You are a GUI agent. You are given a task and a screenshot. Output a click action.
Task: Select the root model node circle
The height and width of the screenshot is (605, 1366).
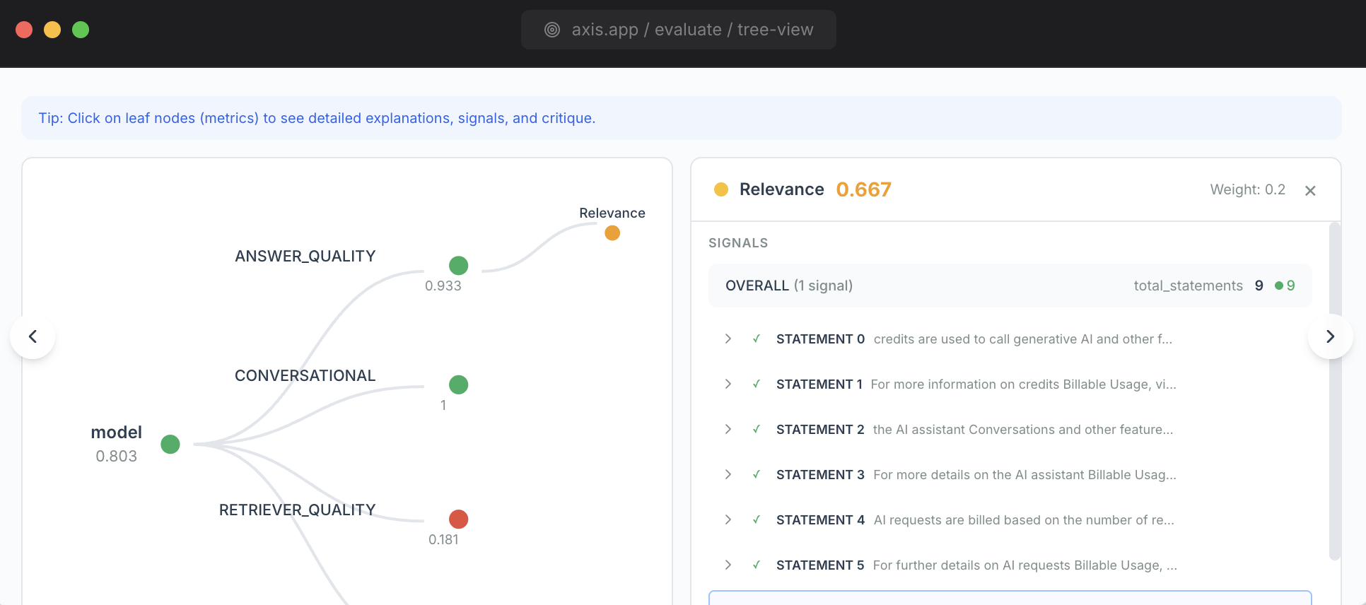(170, 444)
